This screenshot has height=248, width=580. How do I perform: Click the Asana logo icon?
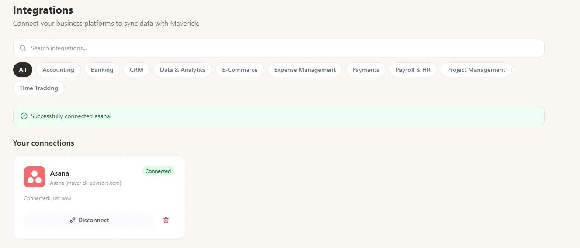[x=35, y=177]
